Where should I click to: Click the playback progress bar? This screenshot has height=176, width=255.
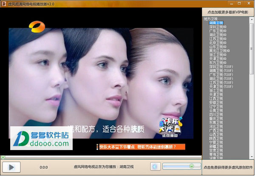coord(101,157)
